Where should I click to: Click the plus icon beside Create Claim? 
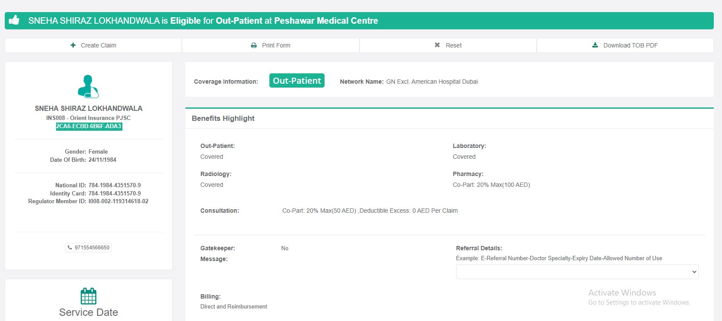pyautogui.click(x=73, y=45)
